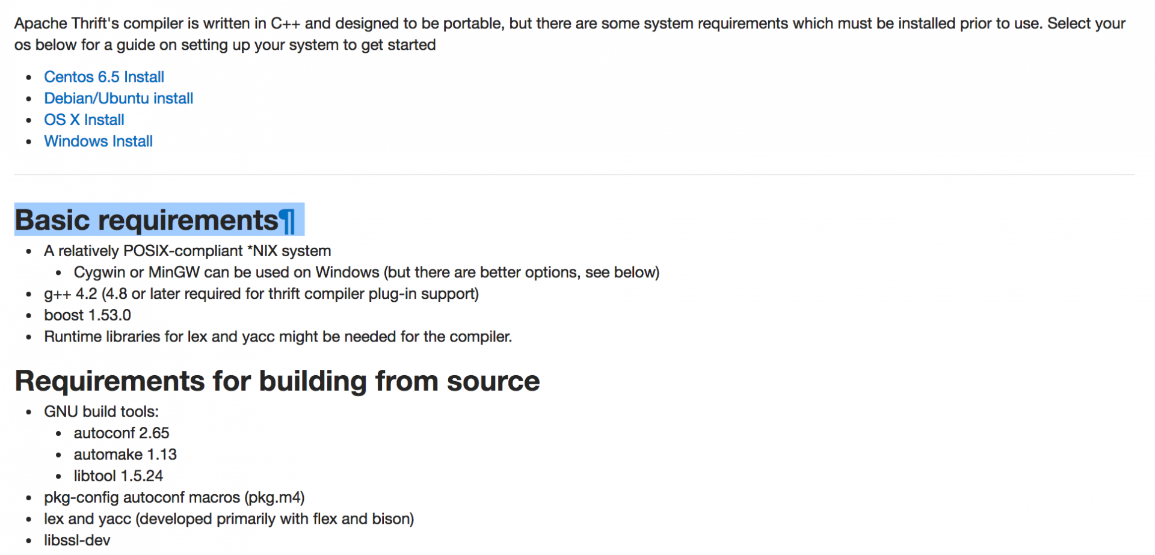This screenshot has width=1155, height=555.
Task: Open the Debian/Ubuntu install guide link
Action: pyautogui.click(x=119, y=99)
